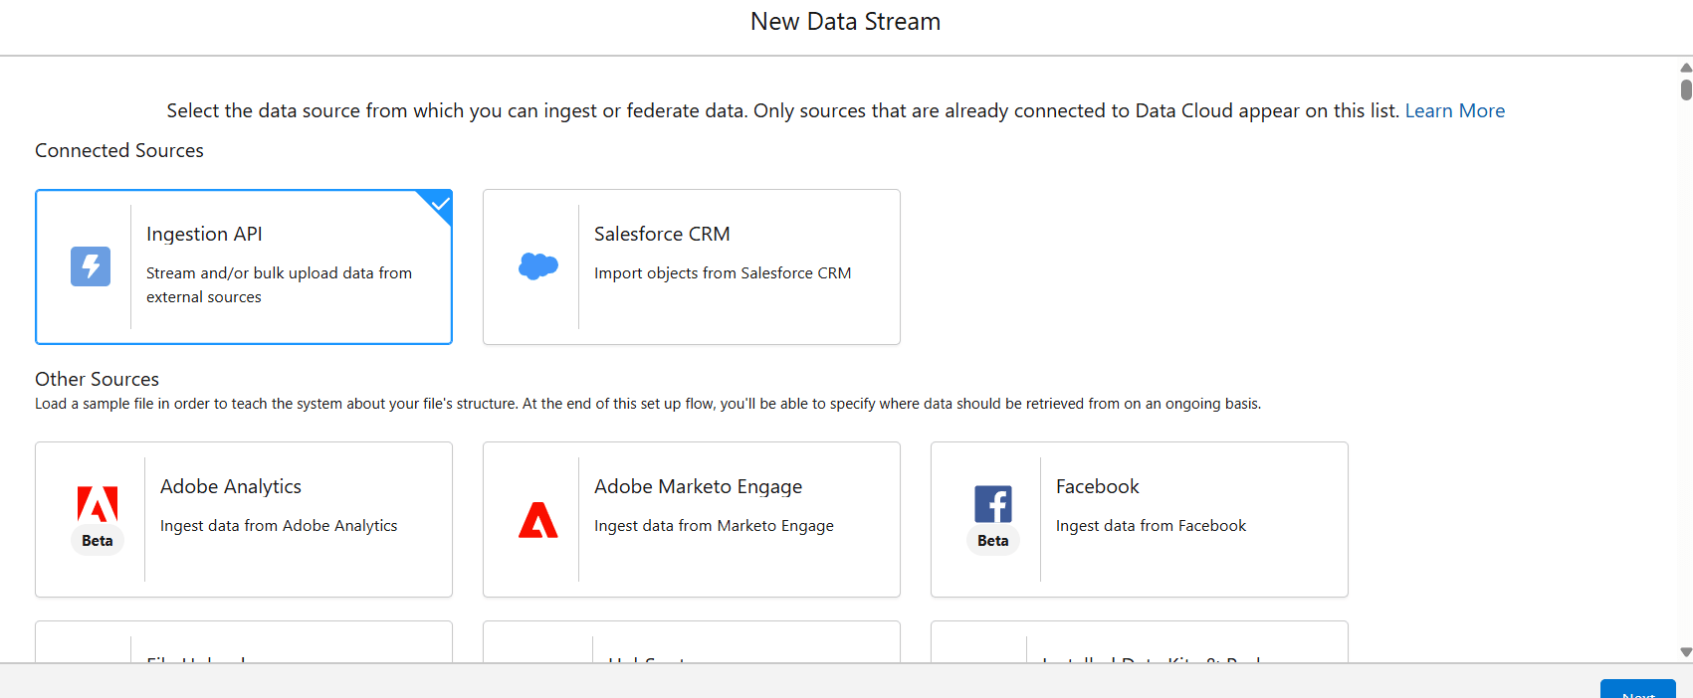Click the Beta badge under the Facebook logo
1693x698 pixels.
(x=993, y=541)
